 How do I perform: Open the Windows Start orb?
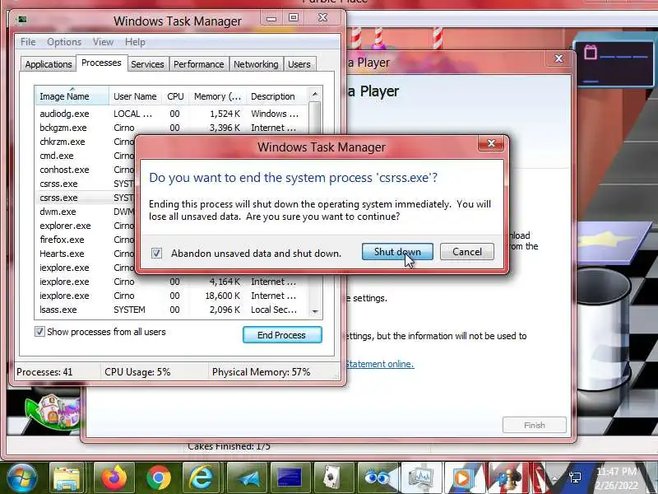coord(22,478)
